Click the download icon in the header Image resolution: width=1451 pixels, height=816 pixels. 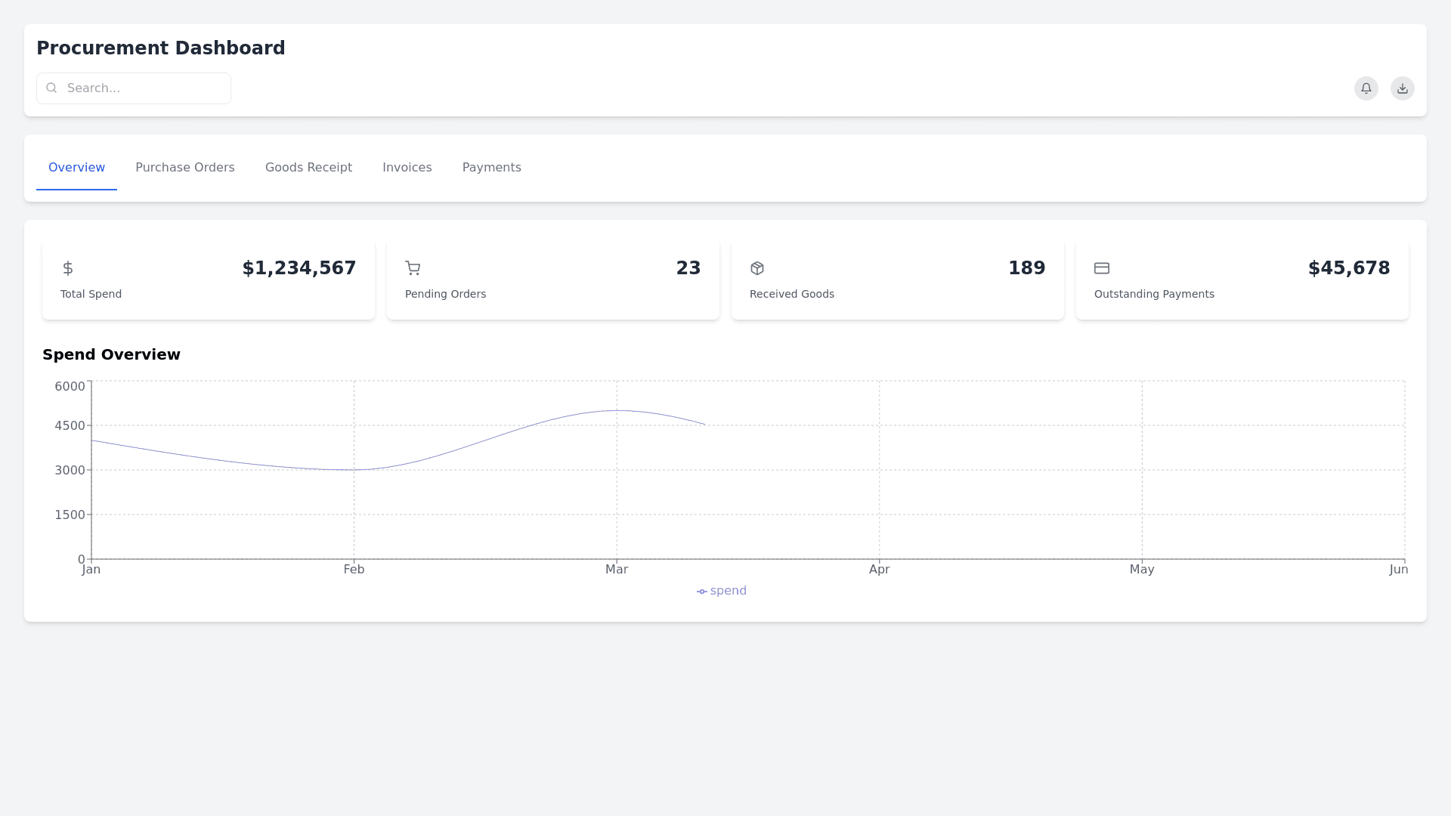coord(1402,88)
